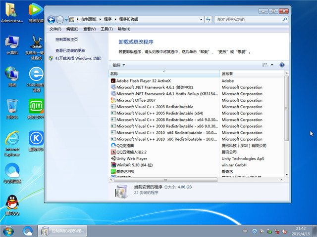The width and height of the screenshot is (317, 237).
Task: Open the 帮助(H) menu
Action: tap(124, 29)
